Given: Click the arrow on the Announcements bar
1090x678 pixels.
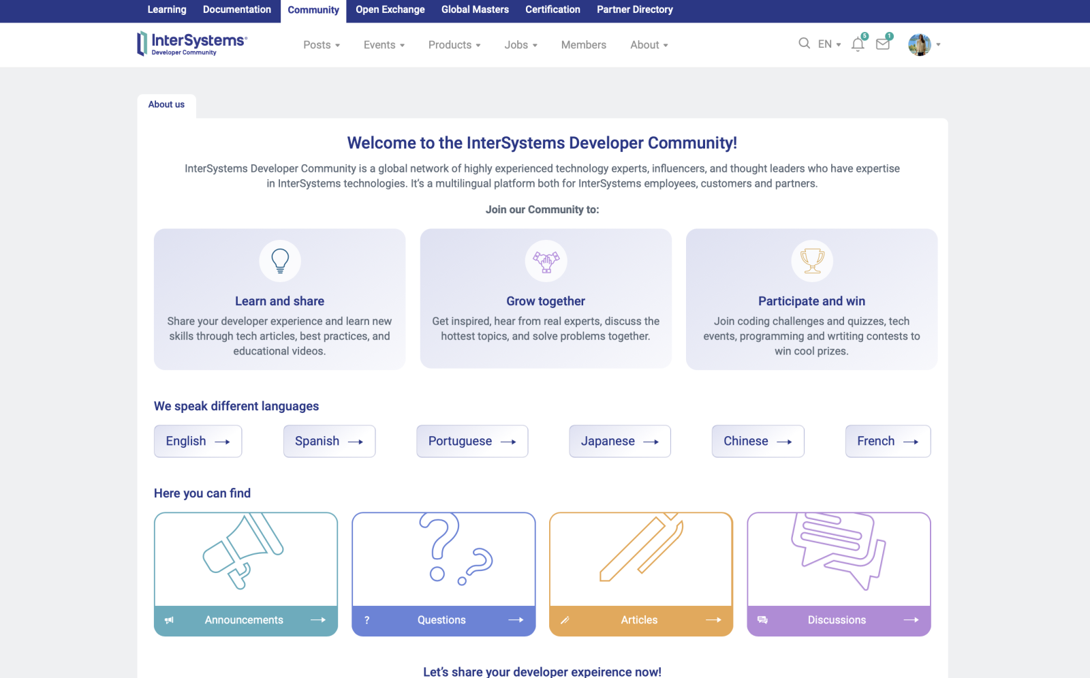Looking at the screenshot, I should pos(318,620).
